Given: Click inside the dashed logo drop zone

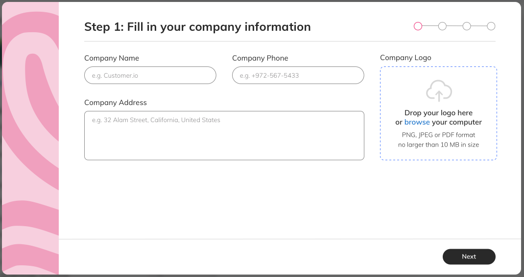Looking at the screenshot, I should click(x=438, y=113).
